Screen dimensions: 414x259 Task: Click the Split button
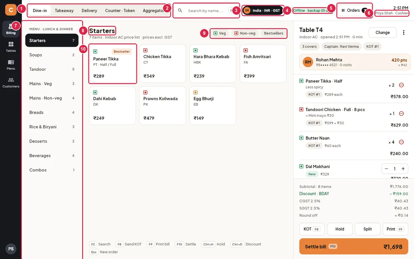368,229
